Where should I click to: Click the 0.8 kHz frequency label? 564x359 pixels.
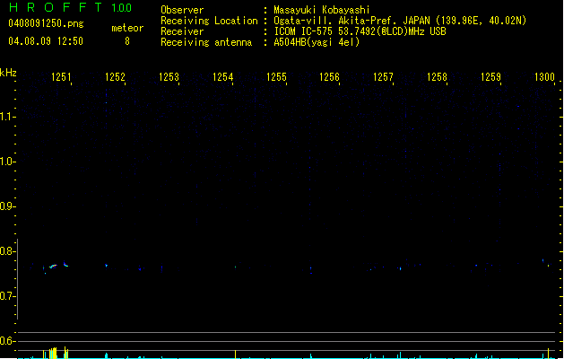(x=7, y=251)
